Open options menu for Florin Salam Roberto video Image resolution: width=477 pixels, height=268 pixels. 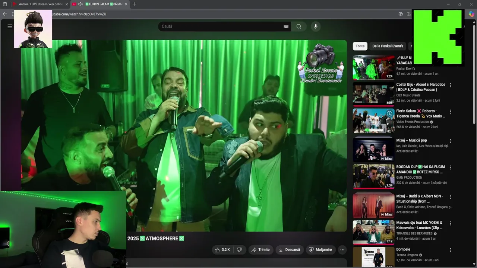451,112
